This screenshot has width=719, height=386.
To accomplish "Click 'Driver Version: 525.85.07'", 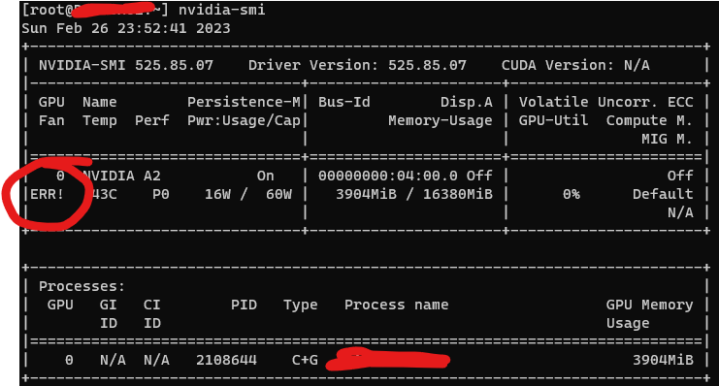I will point(357,65).
